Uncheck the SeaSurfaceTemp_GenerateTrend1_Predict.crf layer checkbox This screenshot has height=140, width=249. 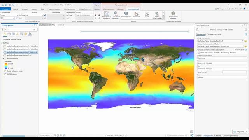point(5,52)
